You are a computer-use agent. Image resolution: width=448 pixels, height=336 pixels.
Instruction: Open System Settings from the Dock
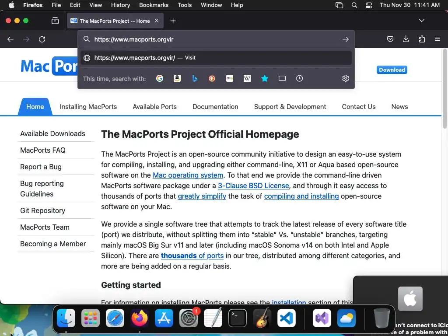coord(189,318)
